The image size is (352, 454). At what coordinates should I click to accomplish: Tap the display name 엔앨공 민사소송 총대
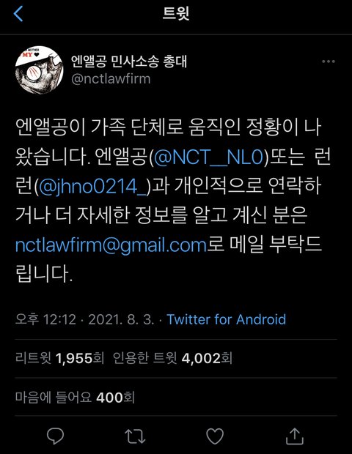[129, 62]
